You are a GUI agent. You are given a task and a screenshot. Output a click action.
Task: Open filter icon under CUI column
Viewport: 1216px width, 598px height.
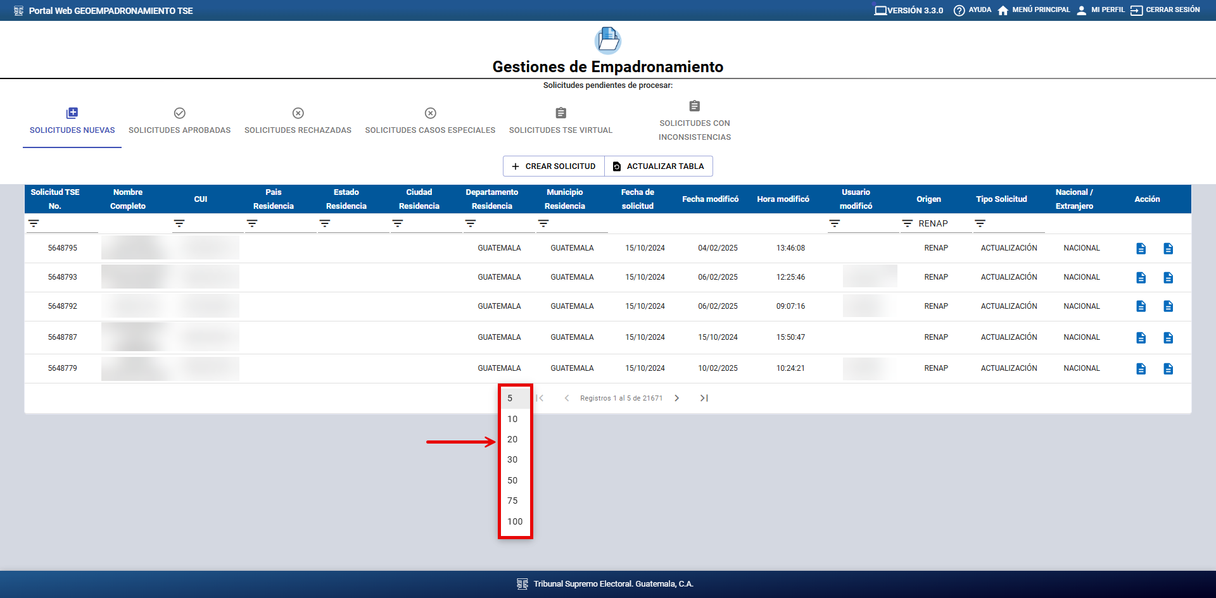[179, 223]
